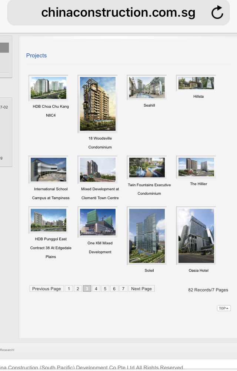Select the Hillsta project thumbnail
Screen dimensions: 237x371
(x=196, y=83)
